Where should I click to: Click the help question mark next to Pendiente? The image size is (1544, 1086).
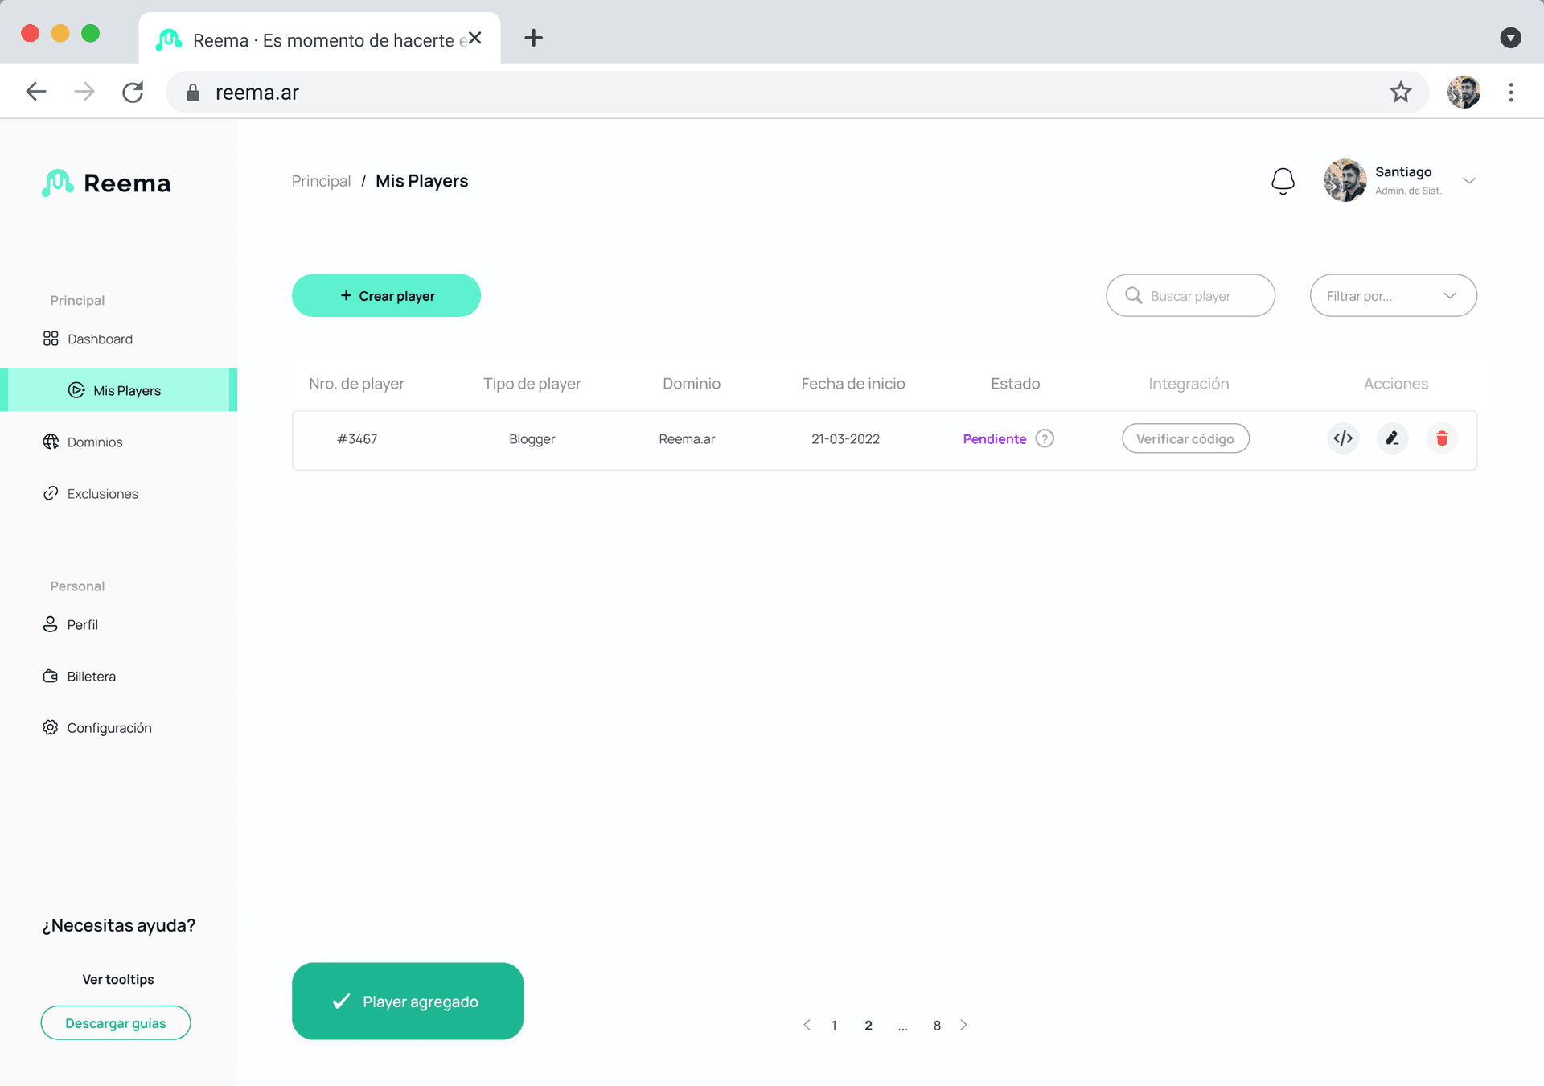tap(1045, 438)
